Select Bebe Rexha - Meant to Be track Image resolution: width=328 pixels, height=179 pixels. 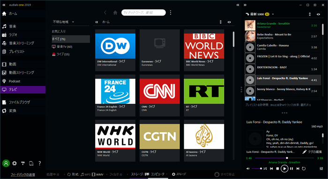(x=283, y=36)
